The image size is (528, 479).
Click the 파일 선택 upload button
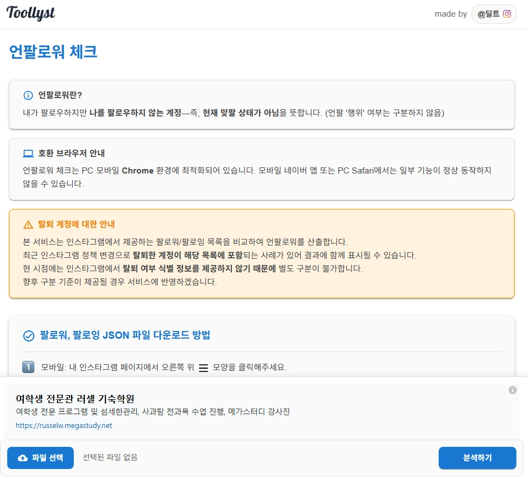(x=40, y=458)
